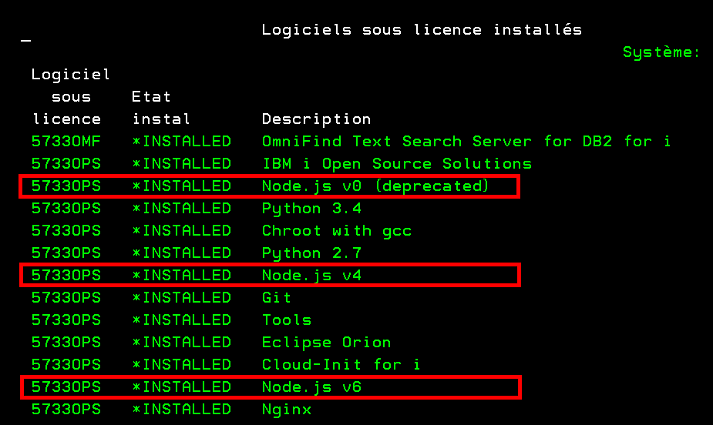Click the 'Système:' label
This screenshot has width=713, height=425.
pos(661,52)
